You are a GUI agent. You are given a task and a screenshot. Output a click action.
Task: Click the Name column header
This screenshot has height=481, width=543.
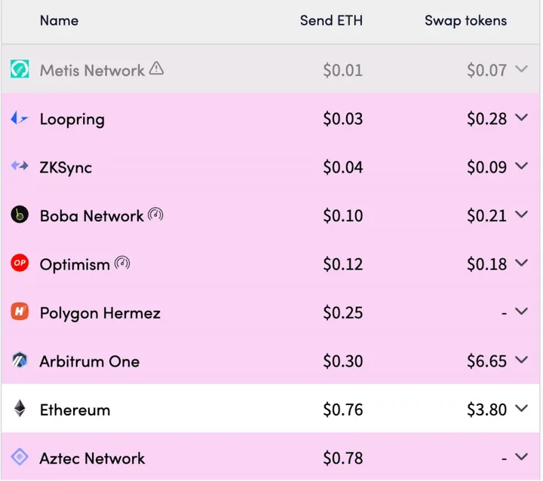[59, 21]
